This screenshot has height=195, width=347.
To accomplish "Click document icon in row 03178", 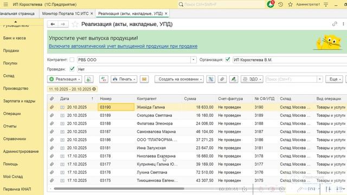I will (x=62, y=156).
